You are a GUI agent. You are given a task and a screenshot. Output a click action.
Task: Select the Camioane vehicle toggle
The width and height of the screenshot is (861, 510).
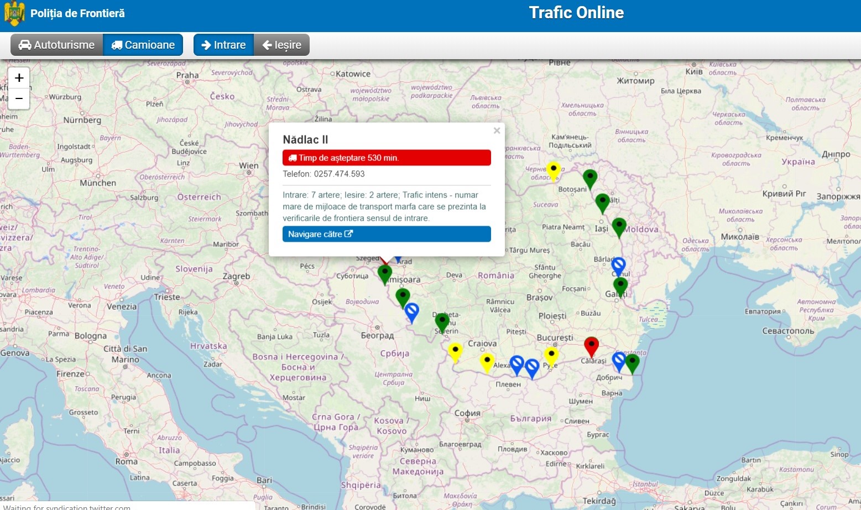(x=143, y=45)
